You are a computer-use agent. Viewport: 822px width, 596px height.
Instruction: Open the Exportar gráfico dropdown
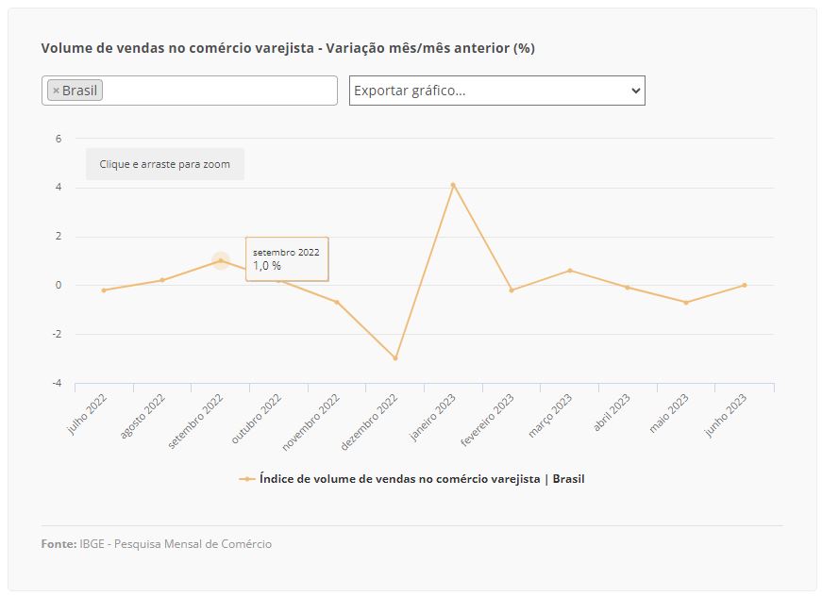pyautogui.click(x=497, y=91)
